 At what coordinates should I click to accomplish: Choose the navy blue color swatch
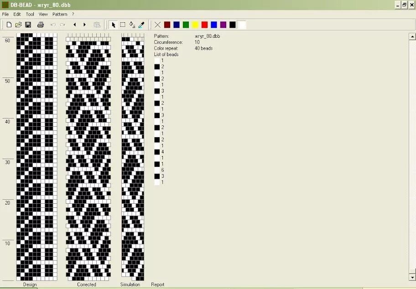pos(177,25)
